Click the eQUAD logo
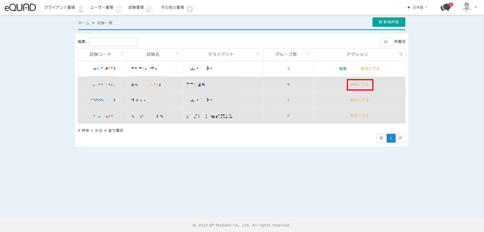 (20, 7)
